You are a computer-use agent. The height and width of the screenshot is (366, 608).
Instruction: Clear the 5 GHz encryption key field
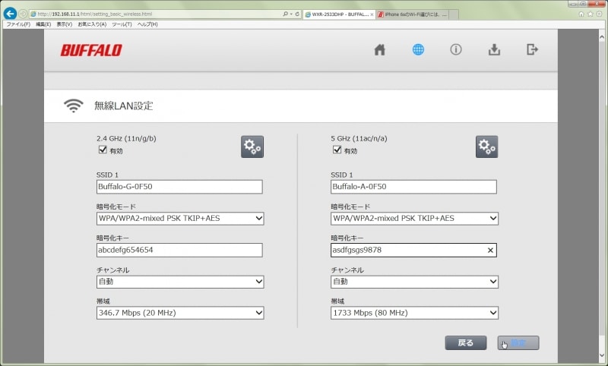coord(490,250)
